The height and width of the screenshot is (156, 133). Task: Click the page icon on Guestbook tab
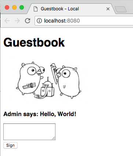coord(36,9)
